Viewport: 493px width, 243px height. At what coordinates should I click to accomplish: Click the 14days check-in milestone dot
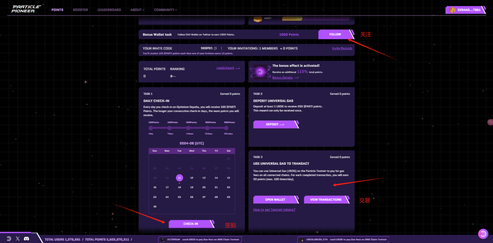pyautogui.click(x=189, y=128)
